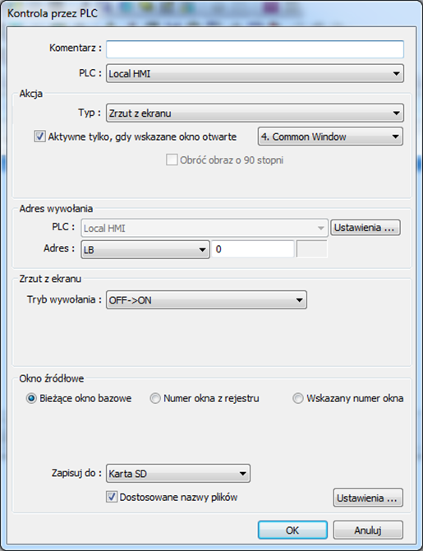Toggle Aktywne tylko, gdy wskazane okno otwarte checkbox
This screenshot has height=551, width=423.
(39, 137)
